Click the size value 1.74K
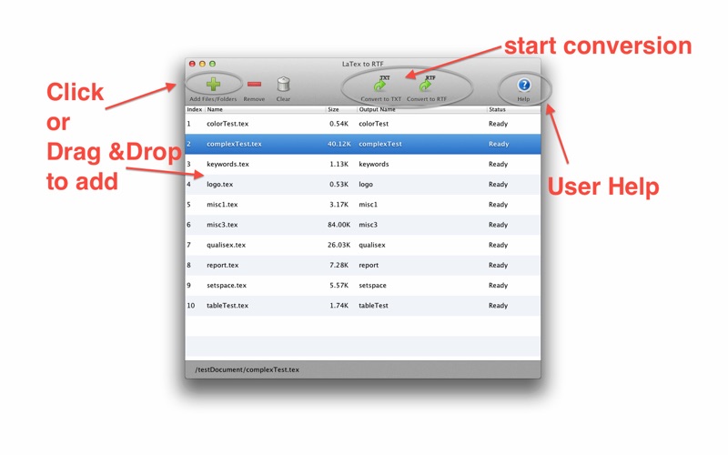This screenshot has width=728, height=455. (x=339, y=306)
